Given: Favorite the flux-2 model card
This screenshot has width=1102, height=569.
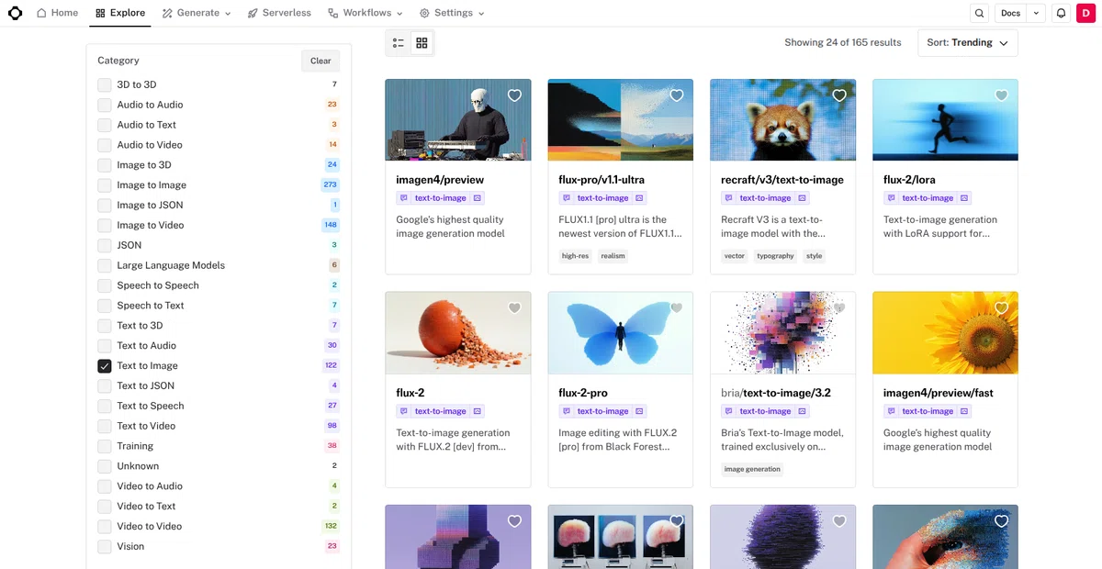Looking at the screenshot, I should click(x=514, y=308).
